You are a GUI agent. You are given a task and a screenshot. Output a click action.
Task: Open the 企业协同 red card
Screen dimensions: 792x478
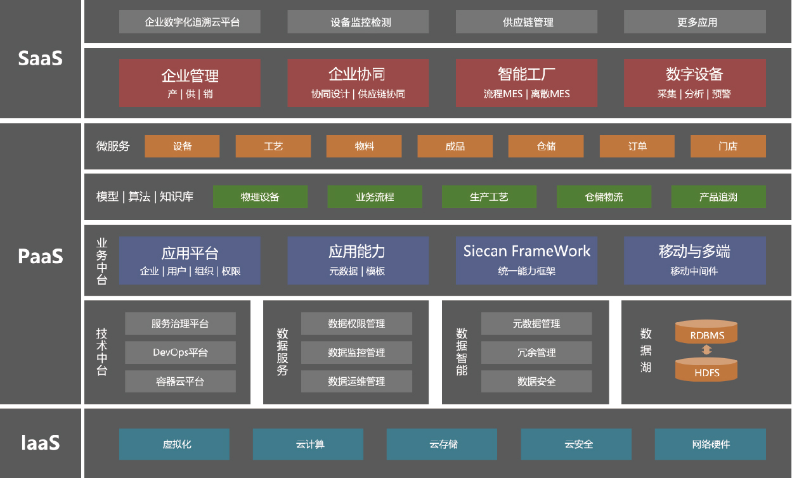pyautogui.click(x=358, y=83)
